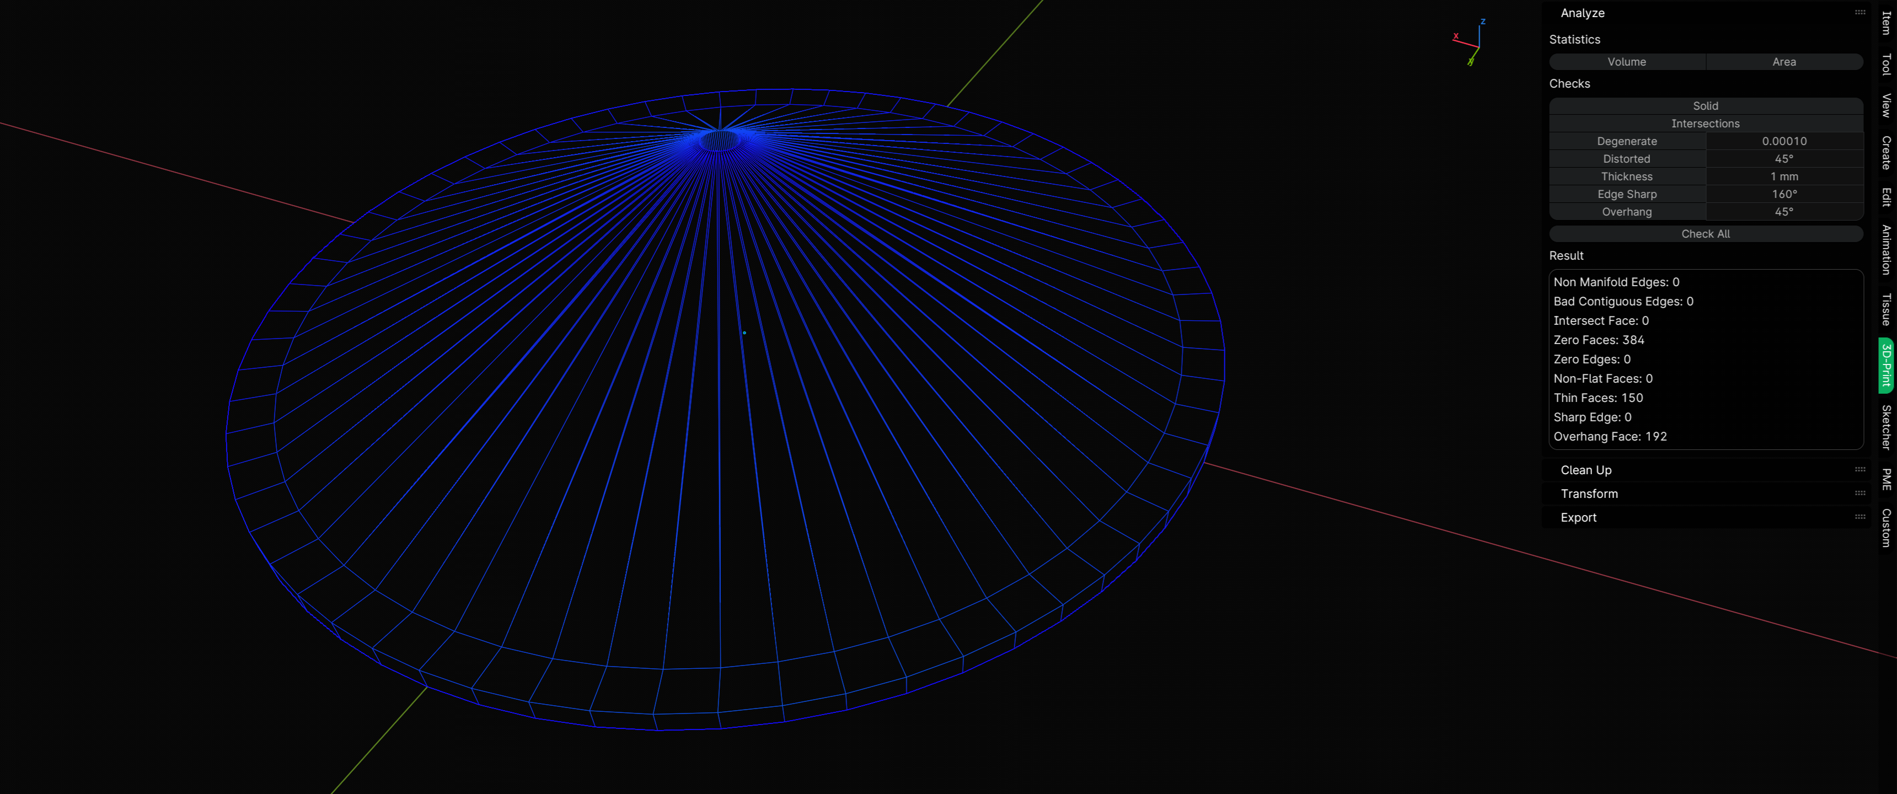
Task: Run the Check All button
Action: 1705,233
